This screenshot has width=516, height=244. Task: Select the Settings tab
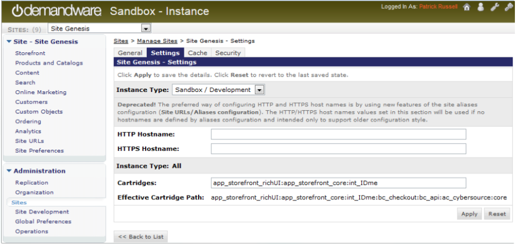point(165,53)
